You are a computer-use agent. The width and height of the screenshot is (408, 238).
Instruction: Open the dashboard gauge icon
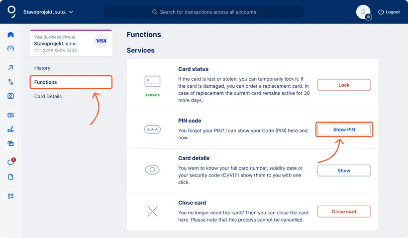(10, 49)
